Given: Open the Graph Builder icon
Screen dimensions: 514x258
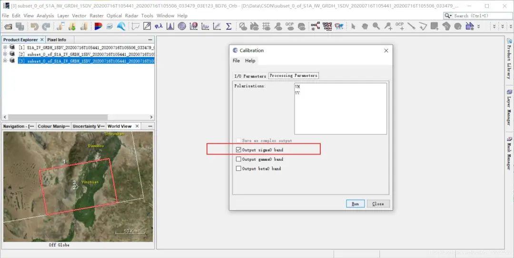Looking at the screenshot, I should [x=316, y=27].
